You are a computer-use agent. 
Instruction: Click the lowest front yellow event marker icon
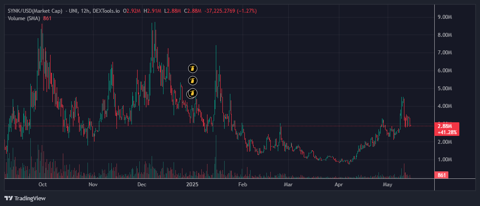[192, 93]
